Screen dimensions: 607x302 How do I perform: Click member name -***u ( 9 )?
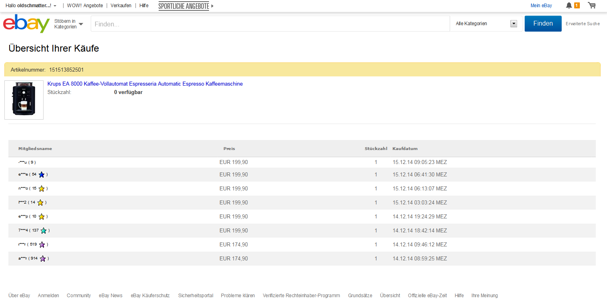(27, 162)
